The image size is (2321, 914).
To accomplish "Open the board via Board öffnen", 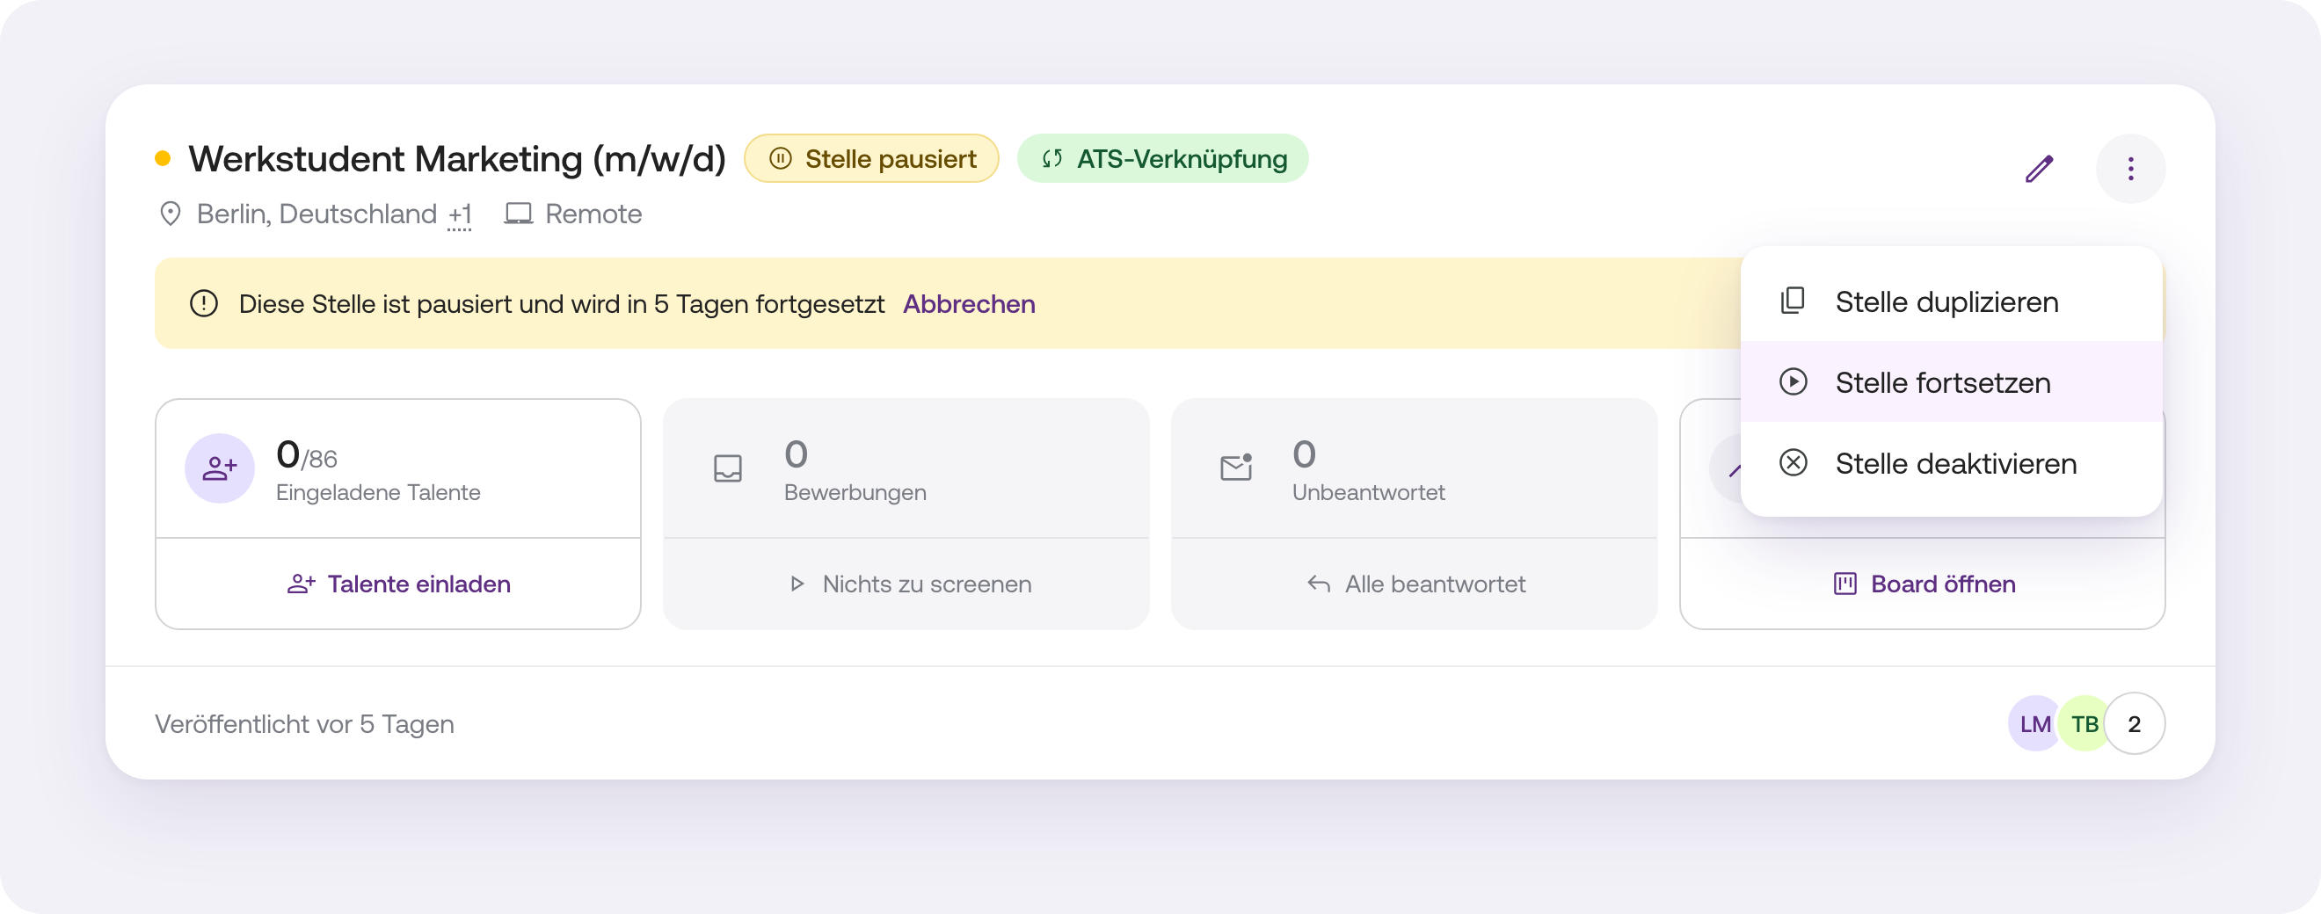I will click(x=1923, y=584).
